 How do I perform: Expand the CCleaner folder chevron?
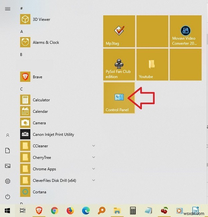(x=93, y=146)
